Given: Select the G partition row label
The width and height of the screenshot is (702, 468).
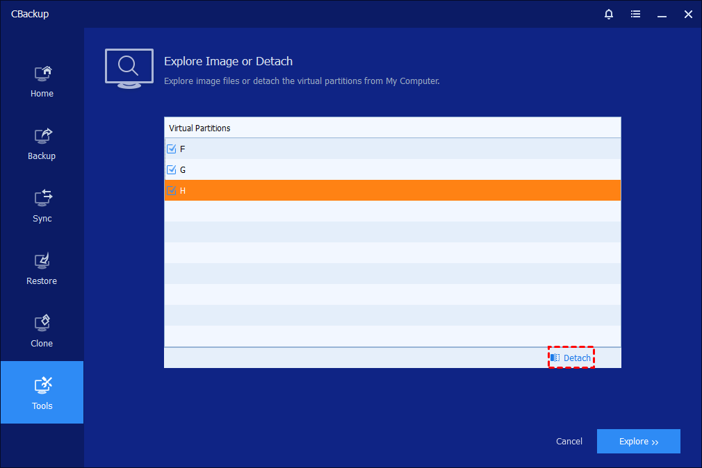Looking at the screenshot, I should click(183, 169).
